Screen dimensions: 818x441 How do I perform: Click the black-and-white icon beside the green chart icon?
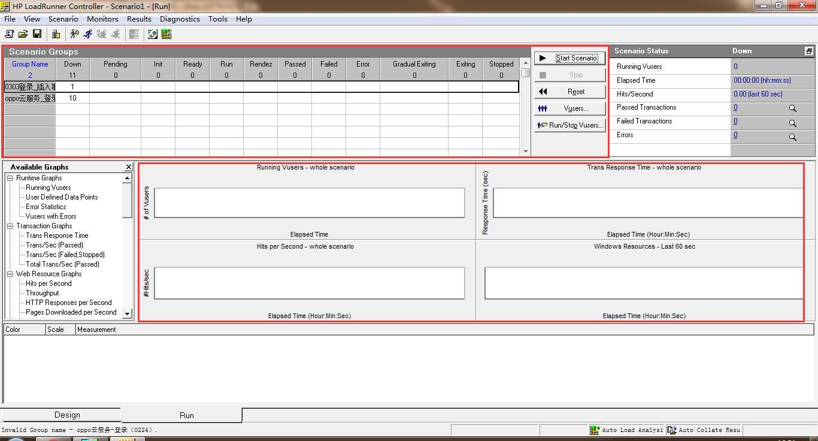click(153, 34)
